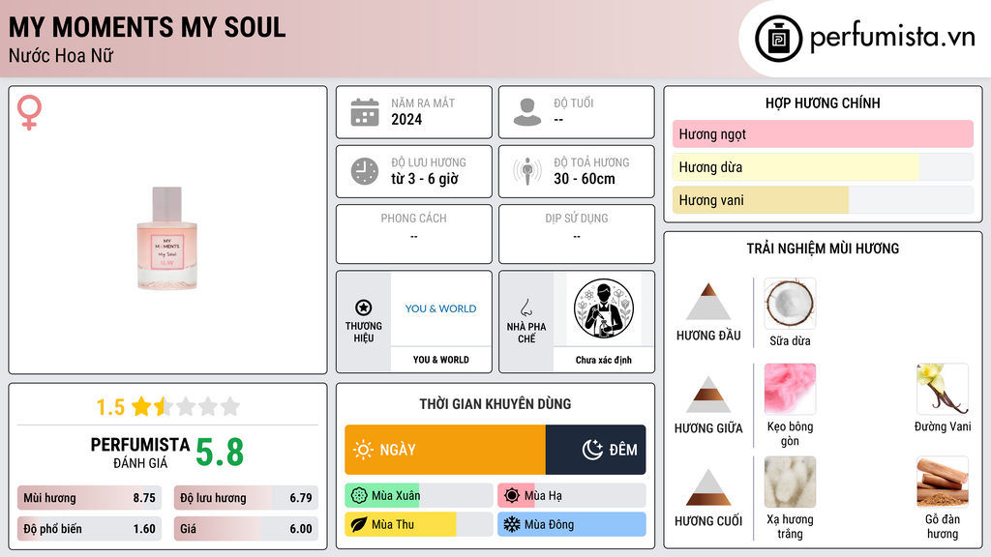Viewport: 991px width, 557px height.
Task: Click the Nước Hoa Nữ subtitle
Action: [61, 55]
